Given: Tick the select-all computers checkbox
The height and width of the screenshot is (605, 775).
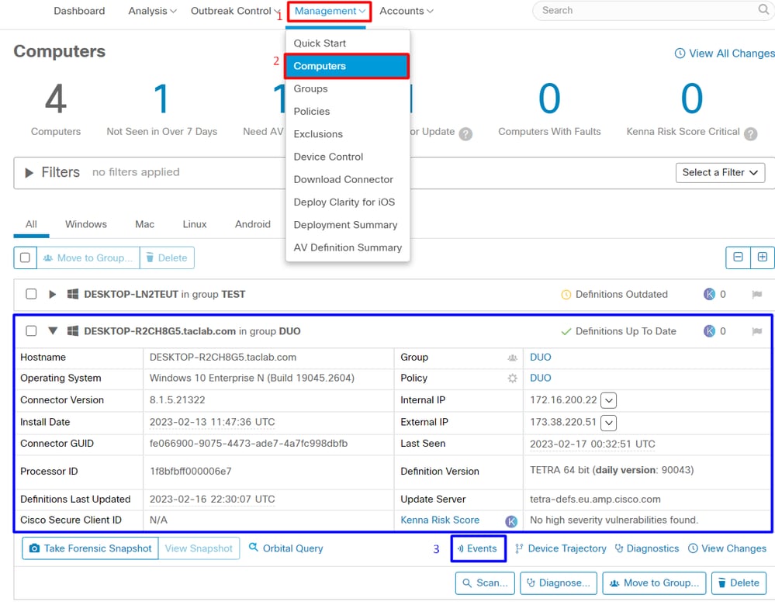Looking at the screenshot, I should tap(25, 258).
